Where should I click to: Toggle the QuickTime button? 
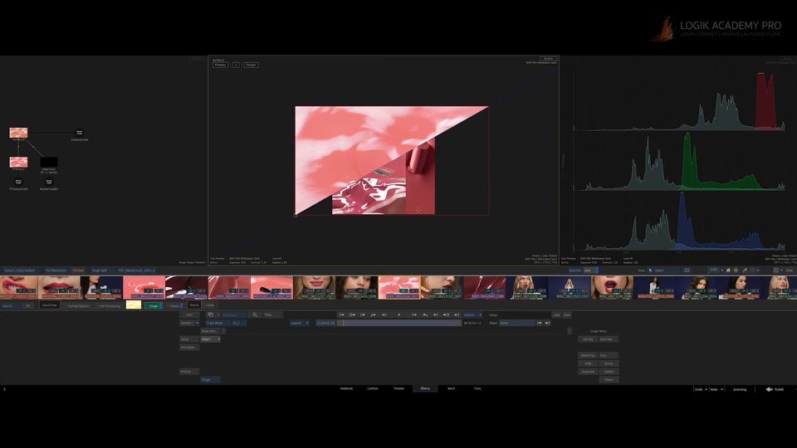(x=50, y=305)
